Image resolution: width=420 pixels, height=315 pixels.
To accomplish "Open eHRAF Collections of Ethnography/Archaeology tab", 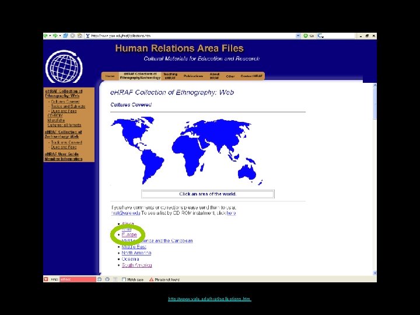I will coord(140,76).
